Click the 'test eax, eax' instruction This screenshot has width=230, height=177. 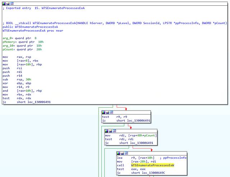tap(131, 169)
